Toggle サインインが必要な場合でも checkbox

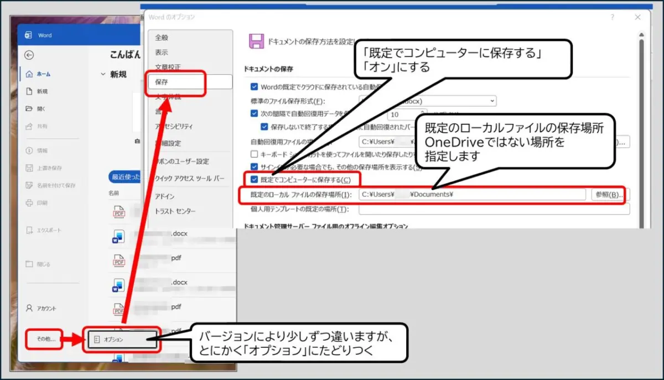click(254, 166)
